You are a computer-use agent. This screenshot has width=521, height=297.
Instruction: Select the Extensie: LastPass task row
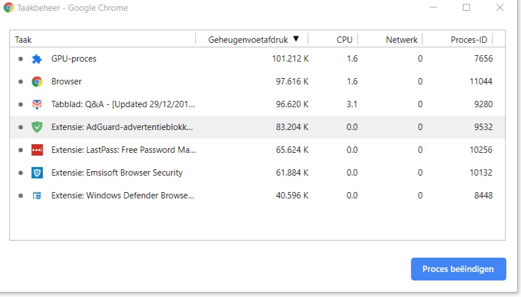tap(123, 150)
